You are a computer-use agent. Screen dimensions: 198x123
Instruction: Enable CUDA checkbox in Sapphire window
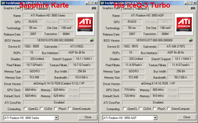41,109
